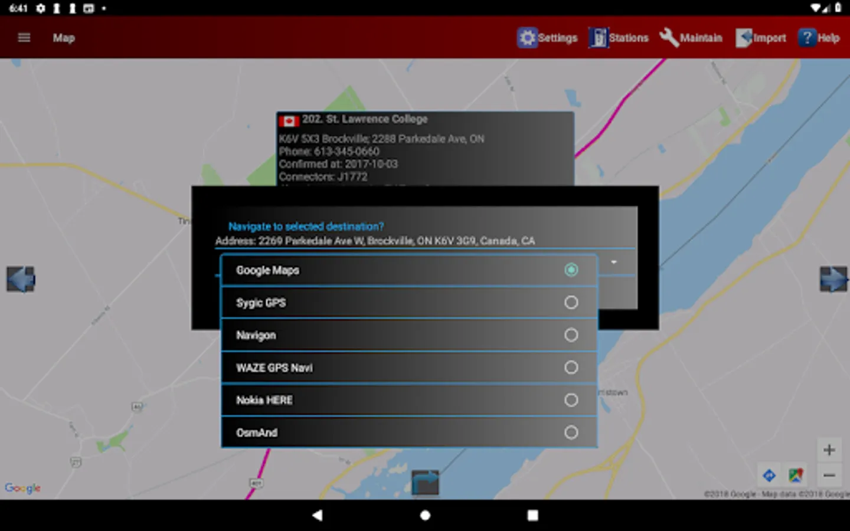Image resolution: width=850 pixels, height=531 pixels.
Task: Click the Google logo on the map
Action: tap(23, 488)
